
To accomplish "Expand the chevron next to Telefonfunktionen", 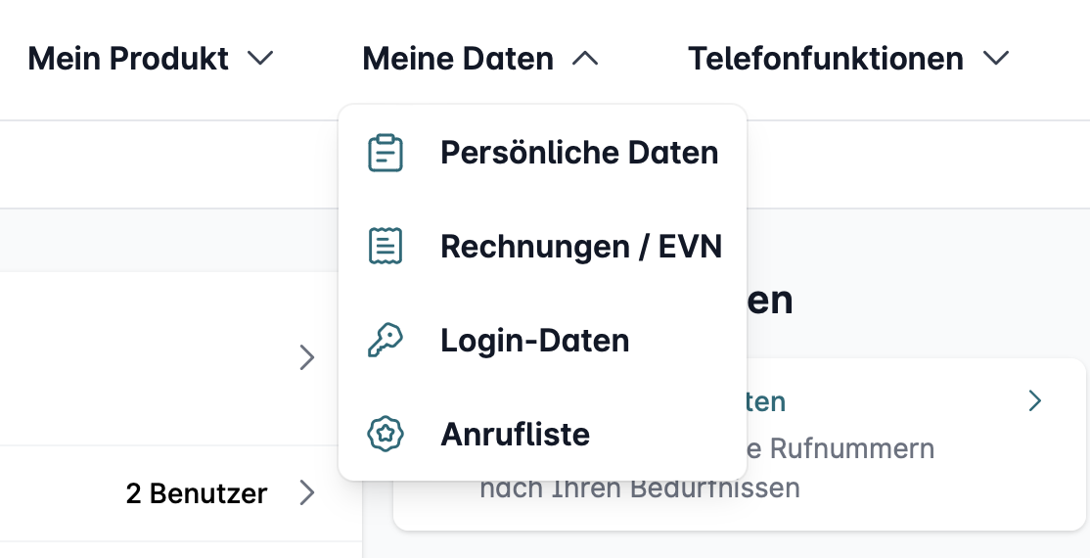I will (996, 59).
